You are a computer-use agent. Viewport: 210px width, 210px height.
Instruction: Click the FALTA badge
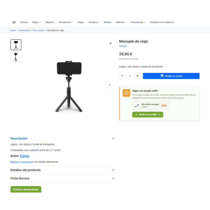tap(164, 105)
